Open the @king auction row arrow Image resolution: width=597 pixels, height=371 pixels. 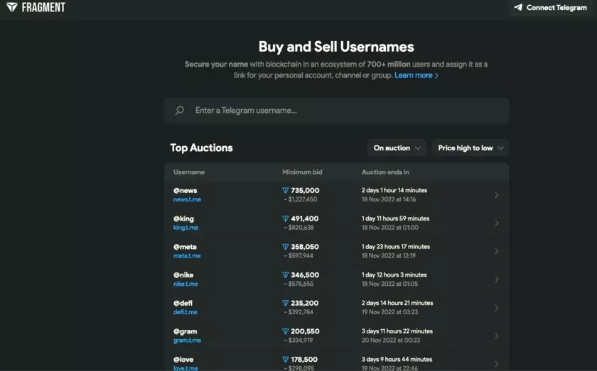(497, 223)
